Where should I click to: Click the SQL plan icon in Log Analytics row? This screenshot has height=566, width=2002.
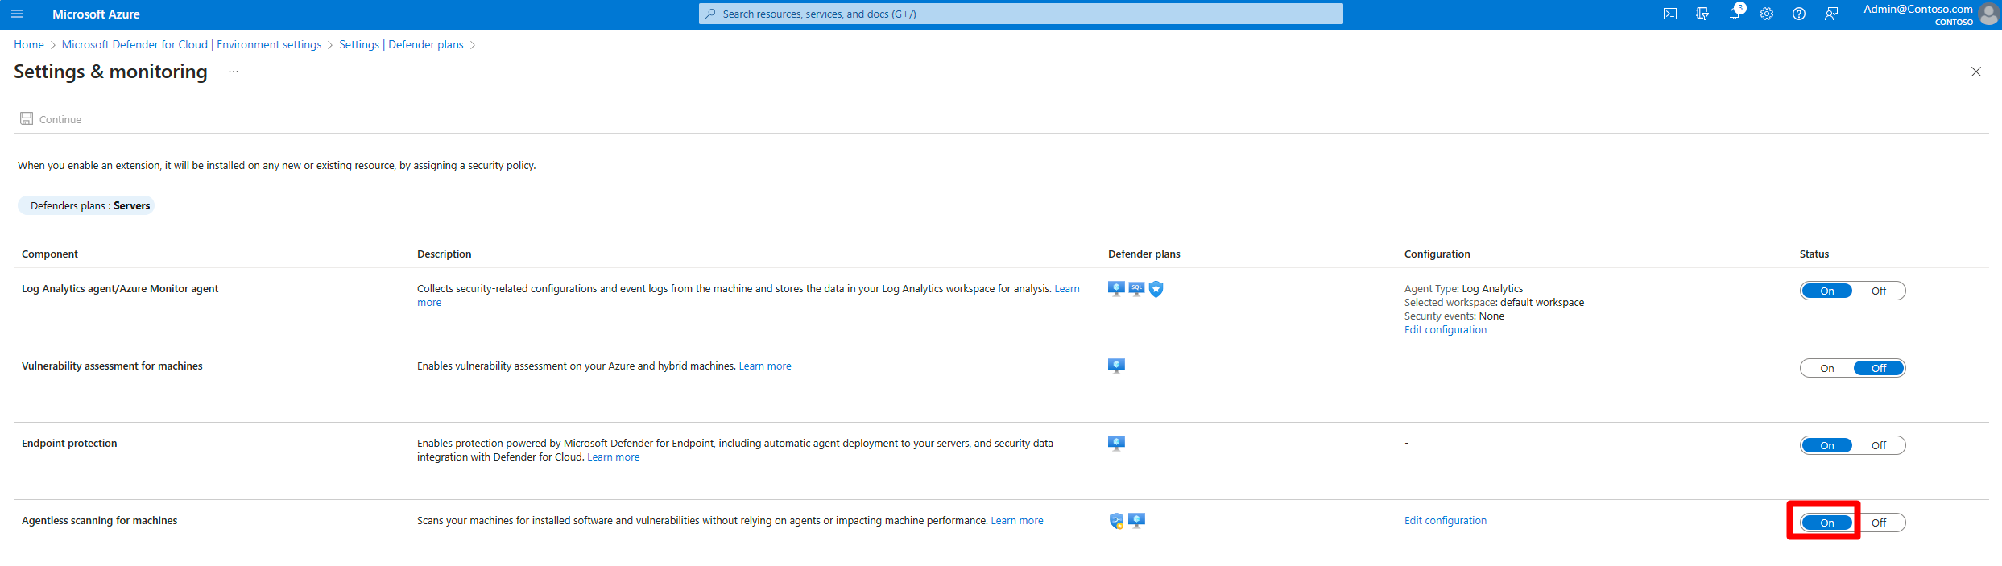[x=1136, y=289]
